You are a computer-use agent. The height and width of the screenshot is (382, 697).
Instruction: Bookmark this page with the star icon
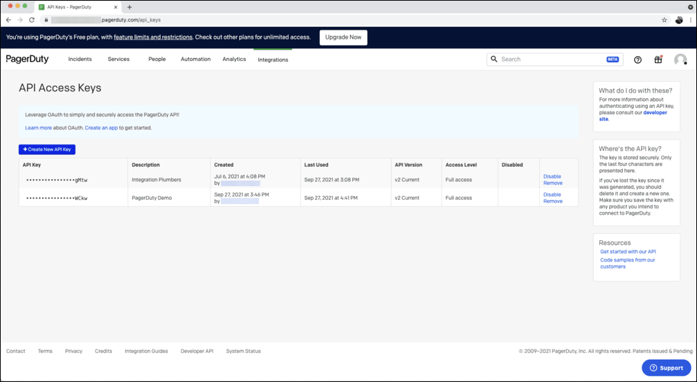point(664,20)
